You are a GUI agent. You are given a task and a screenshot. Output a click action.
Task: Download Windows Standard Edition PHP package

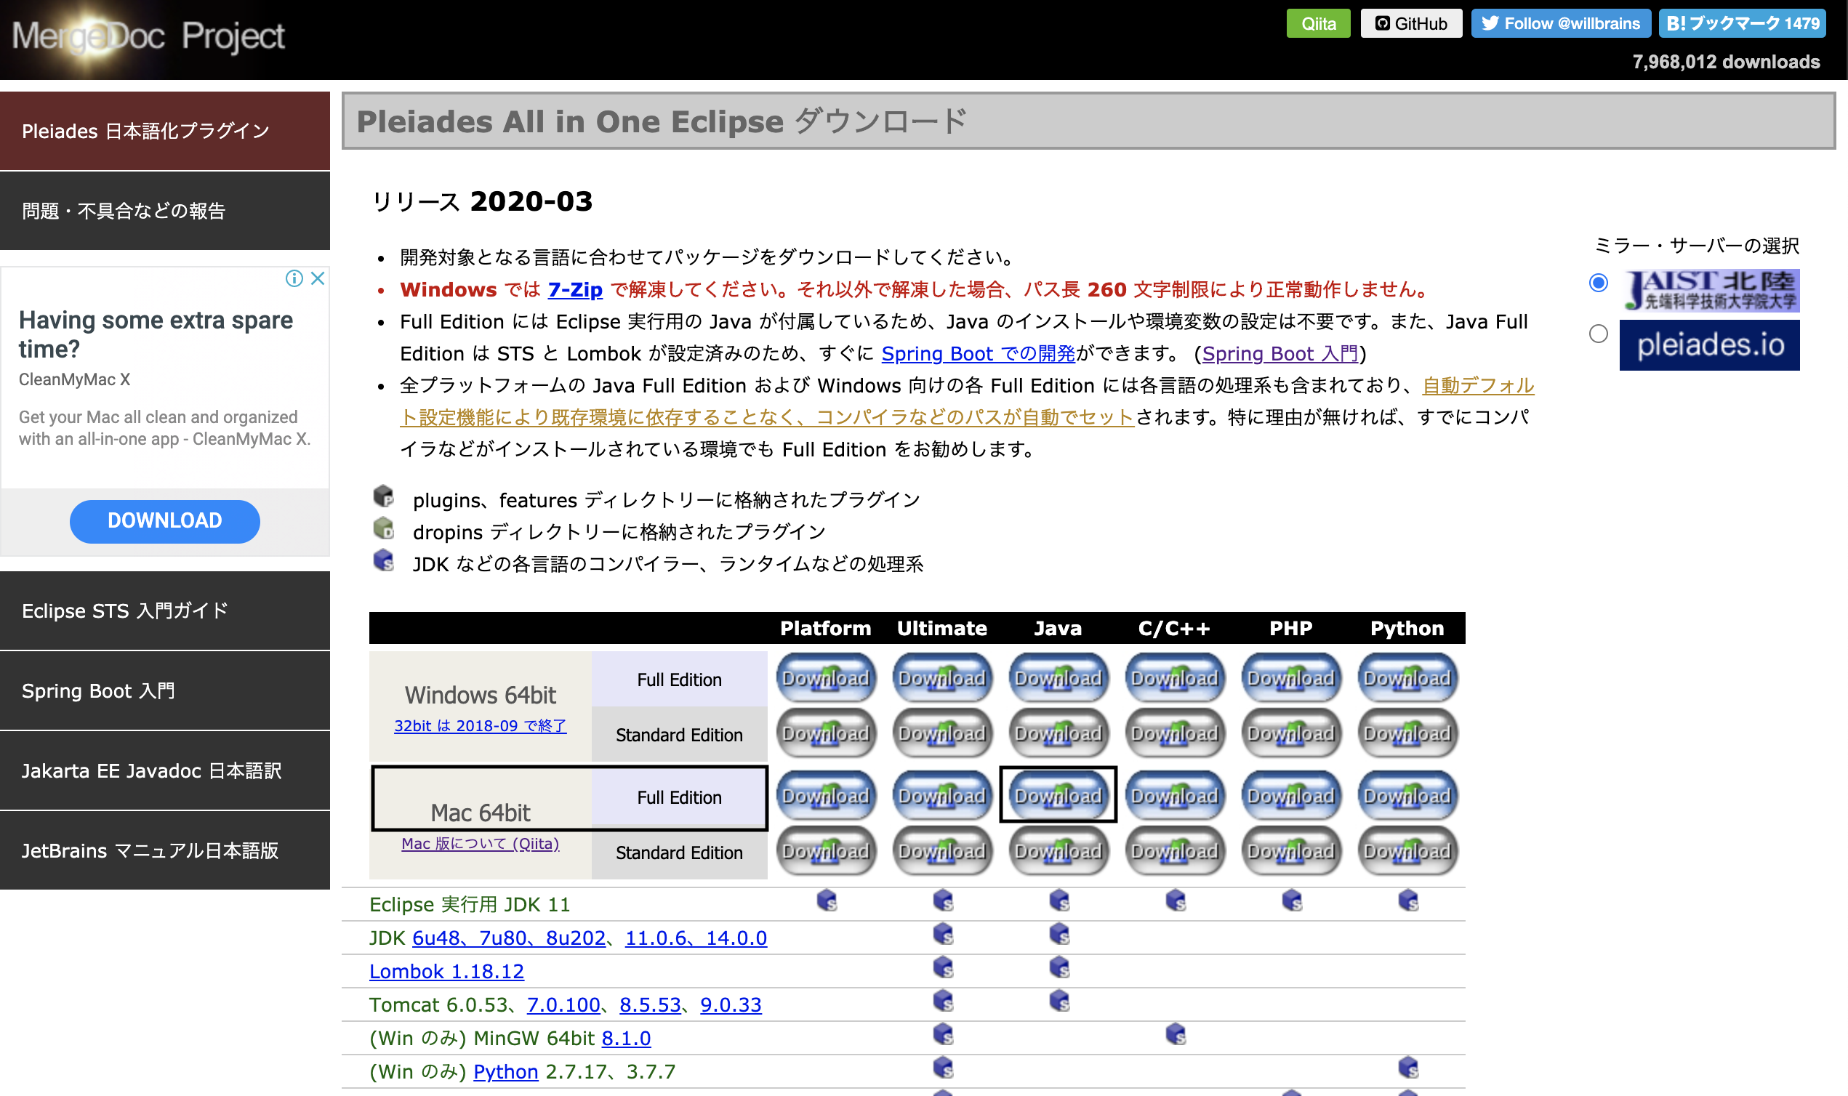coord(1290,733)
